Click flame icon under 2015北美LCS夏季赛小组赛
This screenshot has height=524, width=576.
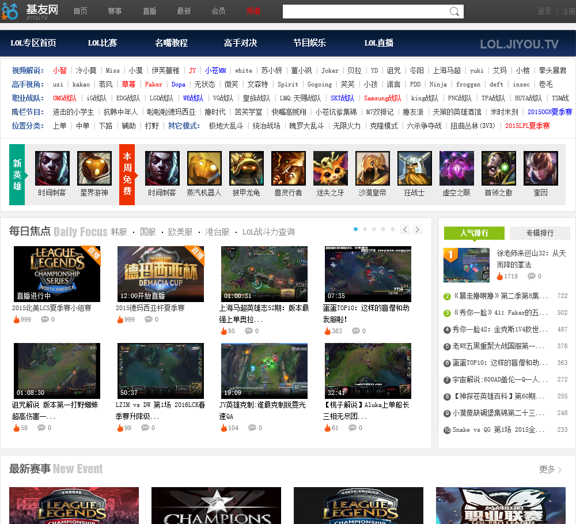click(x=17, y=319)
